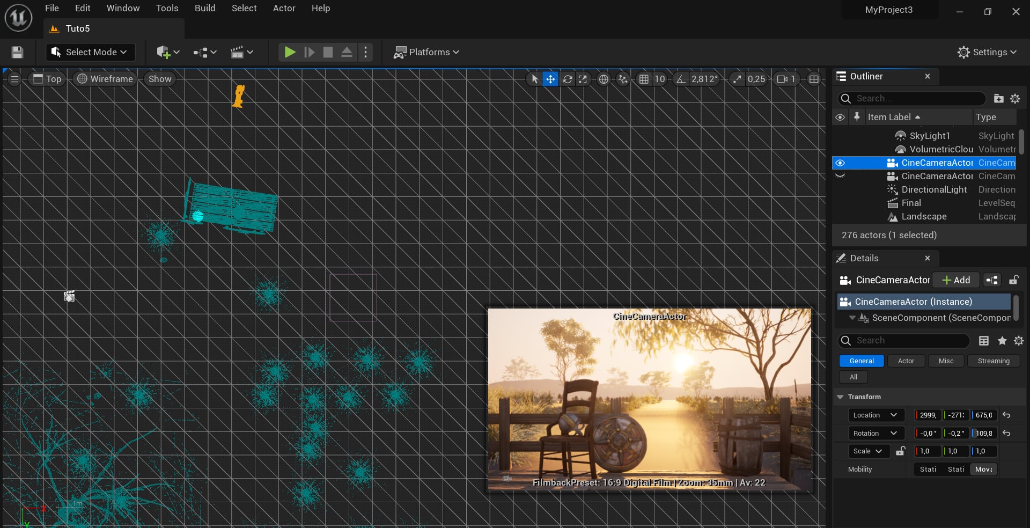Toggle scale snapping
Image resolution: width=1030 pixels, height=528 pixels.
point(738,79)
